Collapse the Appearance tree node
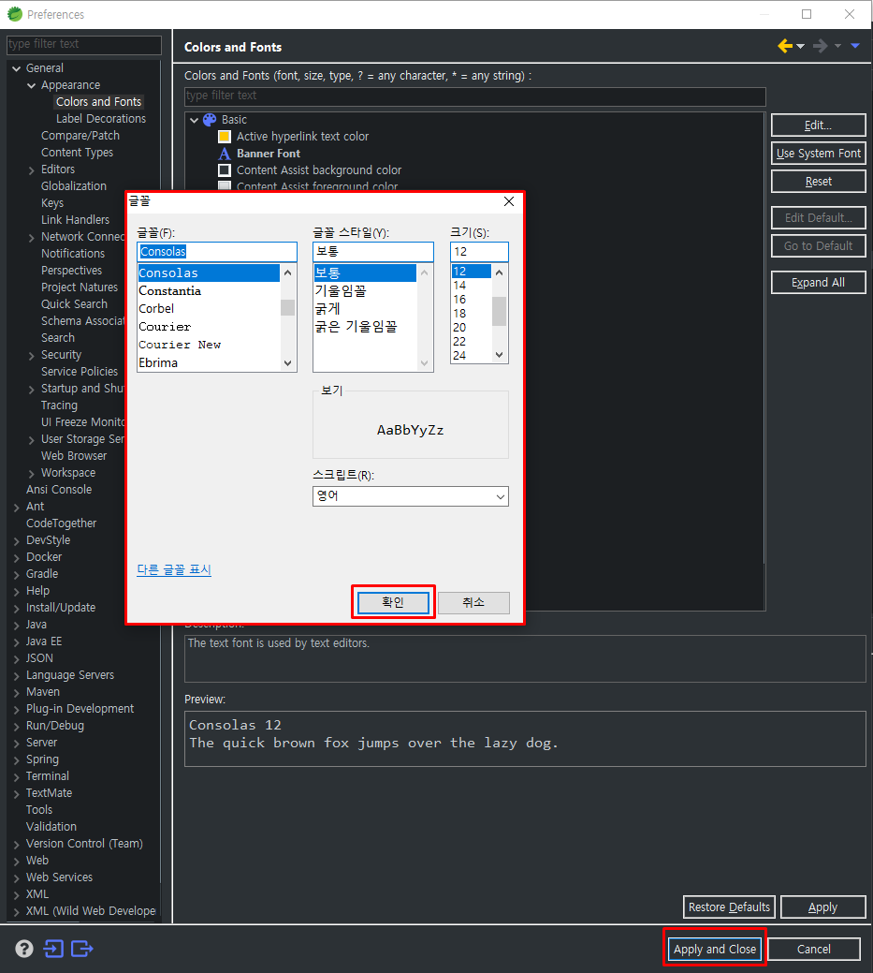The width and height of the screenshot is (873, 973). 32,85
